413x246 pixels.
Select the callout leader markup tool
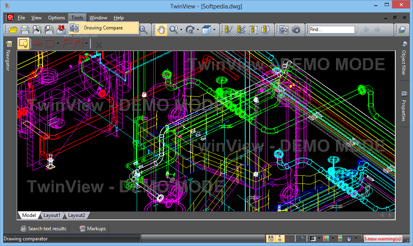click(x=67, y=44)
